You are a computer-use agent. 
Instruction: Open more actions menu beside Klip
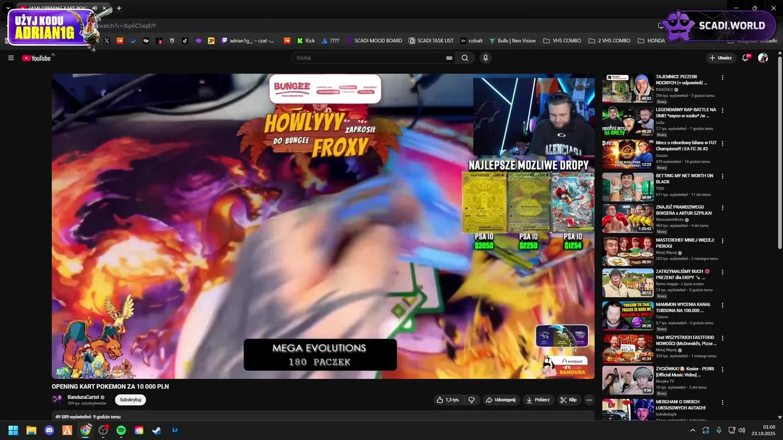(x=589, y=400)
